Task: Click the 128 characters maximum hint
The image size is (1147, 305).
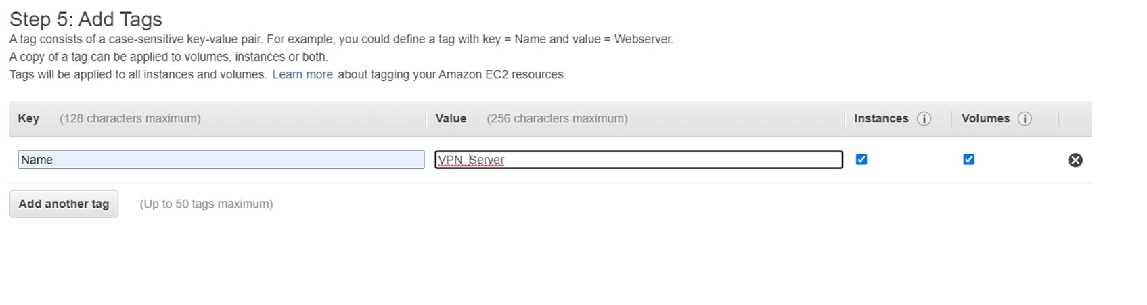Action: [x=130, y=118]
